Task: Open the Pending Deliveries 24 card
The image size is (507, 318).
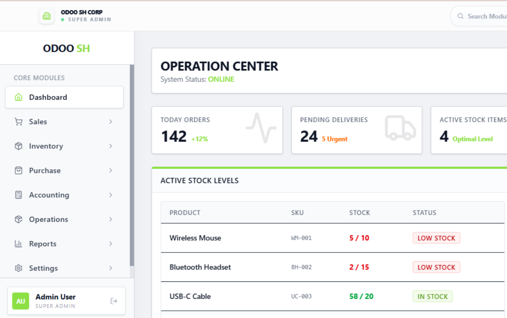Action: (357, 130)
